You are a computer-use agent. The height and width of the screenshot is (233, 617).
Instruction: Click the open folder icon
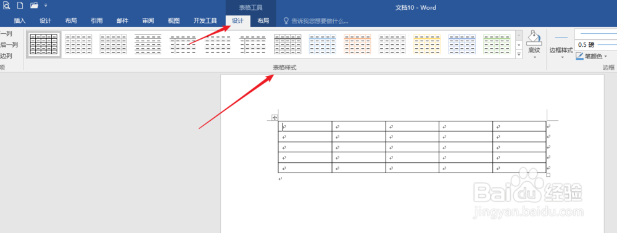34,6
